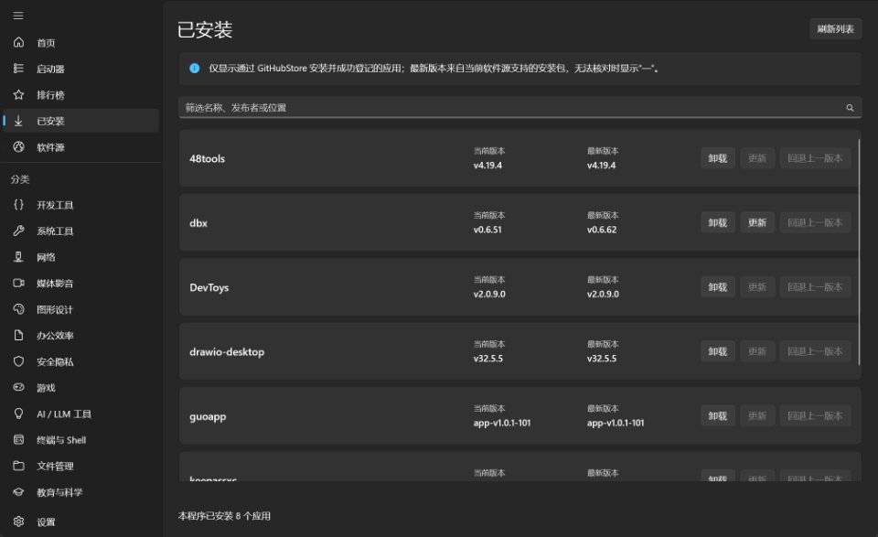Image resolution: width=878 pixels, height=537 pixels.
Task: Click the video camera media icon
Action: 18,284
